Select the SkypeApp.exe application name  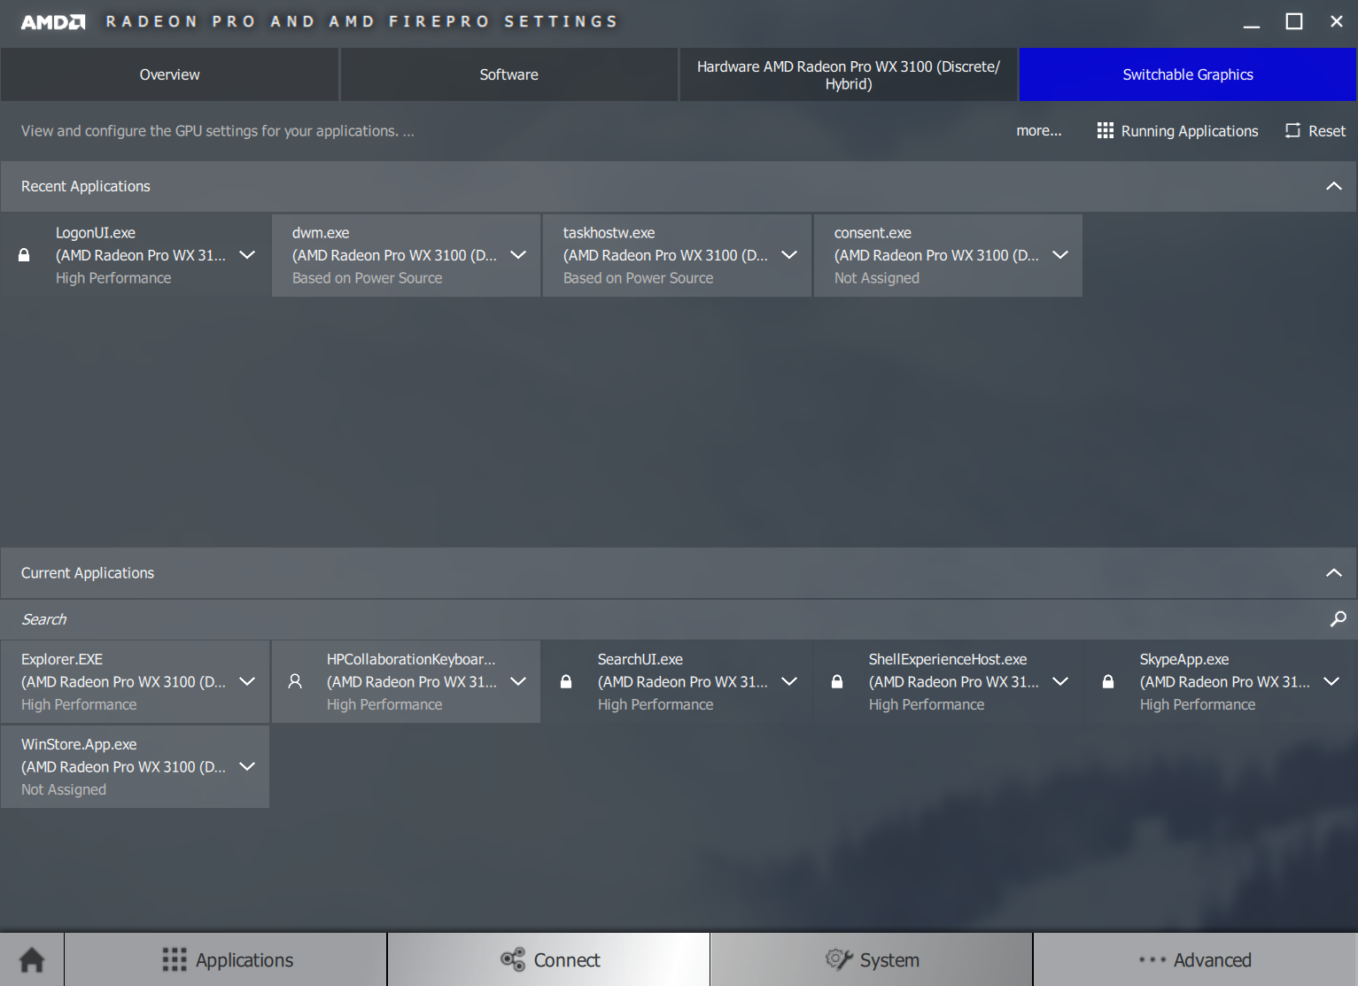click(1184, 659)
